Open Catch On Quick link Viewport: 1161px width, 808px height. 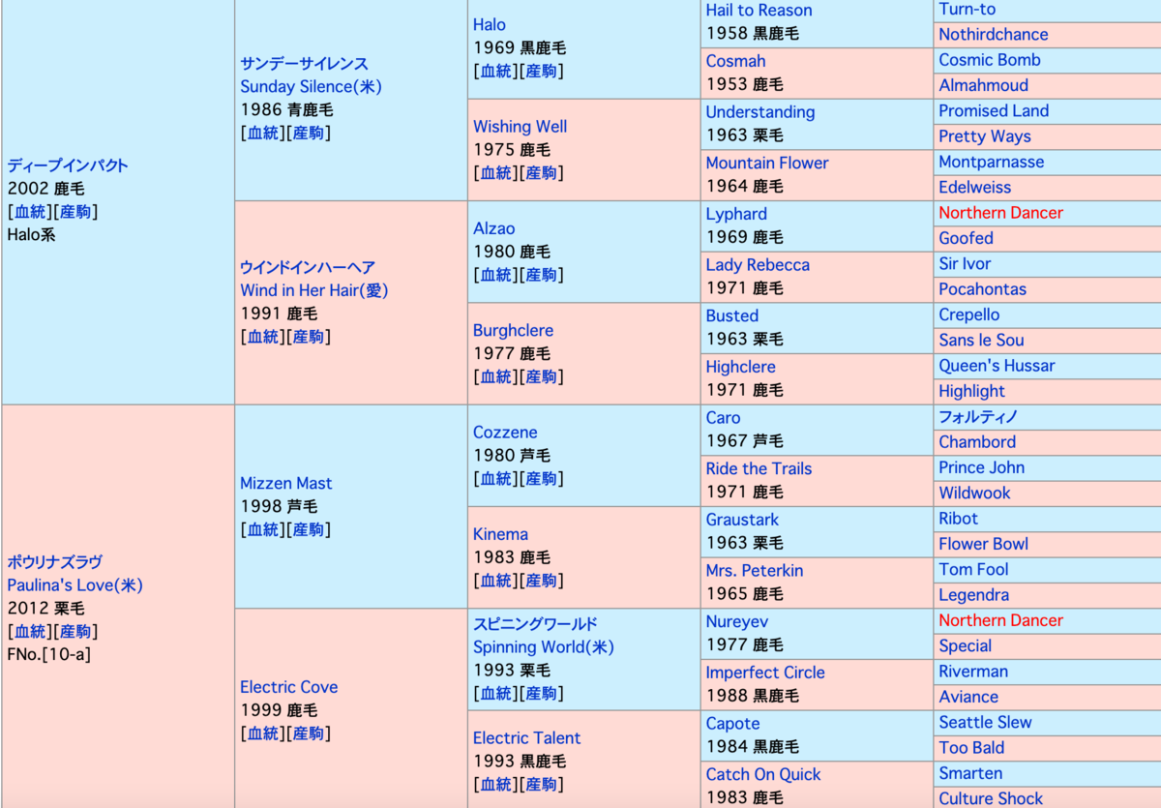(x=763, y=774)
